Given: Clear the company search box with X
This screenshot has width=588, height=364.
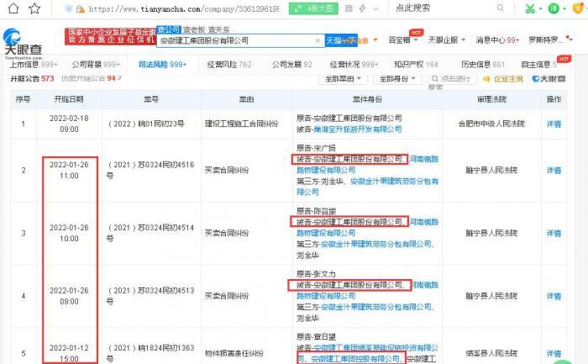Looking at the screenshot, I should tap(318, 40).
